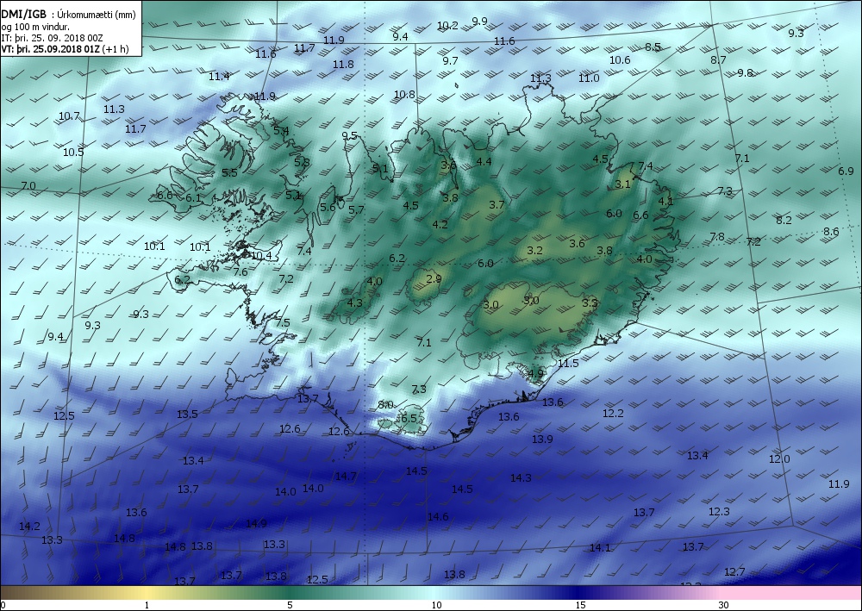This screenshot has width=862, height=611.
Task: Click the 30 label under the color scale
Action: pyautogui.click(x=723, y=606)
